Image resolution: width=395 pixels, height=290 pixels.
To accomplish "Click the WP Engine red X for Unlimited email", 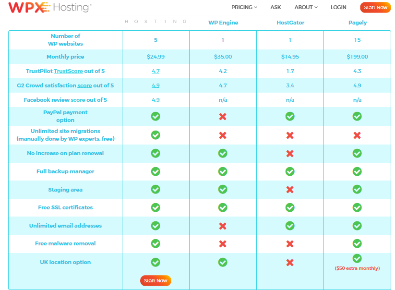I will [223, 226].
